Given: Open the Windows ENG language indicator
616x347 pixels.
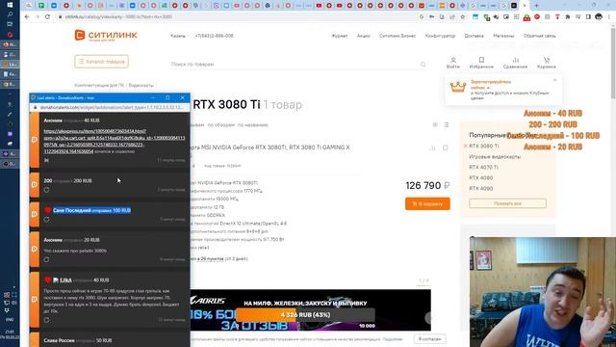Looking at the screenshot, I should click(10, 320).
